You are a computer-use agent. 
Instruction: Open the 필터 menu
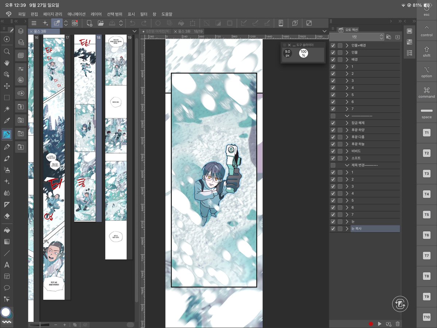point(144,14)
